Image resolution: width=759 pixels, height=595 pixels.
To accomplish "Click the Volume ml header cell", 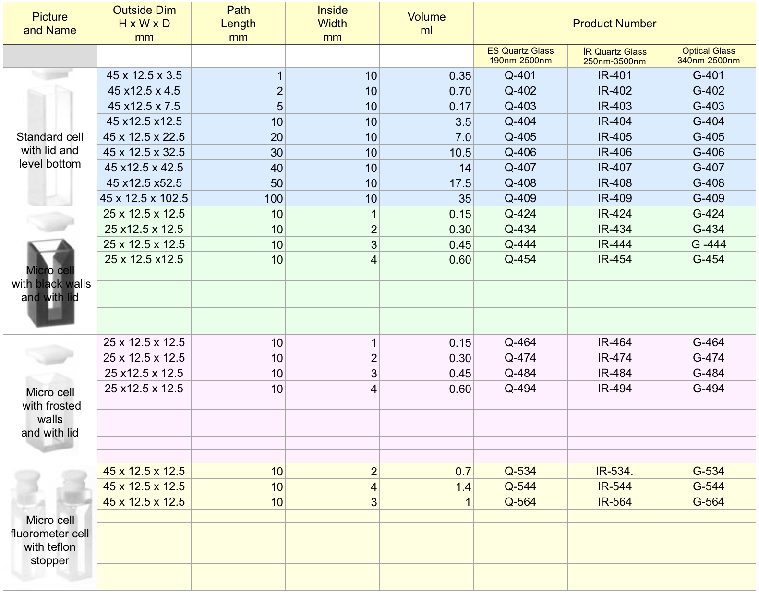I will tap(426, 24).
